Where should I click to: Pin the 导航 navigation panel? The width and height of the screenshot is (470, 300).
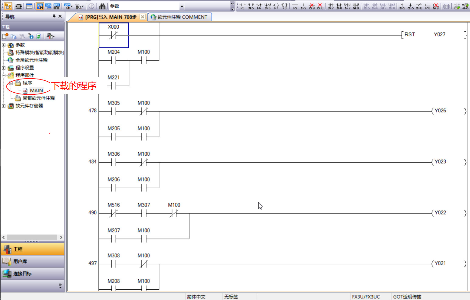(x=54, y=16)
